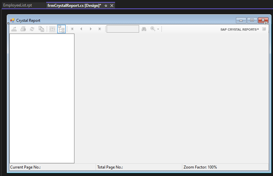Click the Crystal Report form title text
This screenshot has width=273, height=176.
[x=28, y=21]
